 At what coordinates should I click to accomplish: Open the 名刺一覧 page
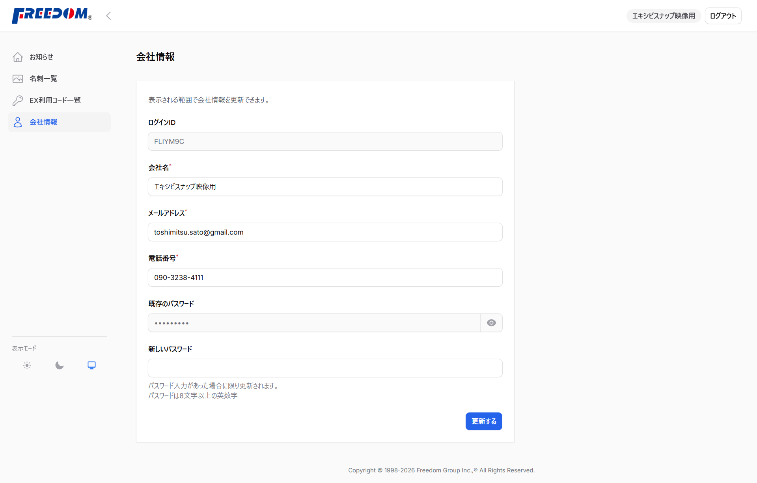tap(59, 79)
